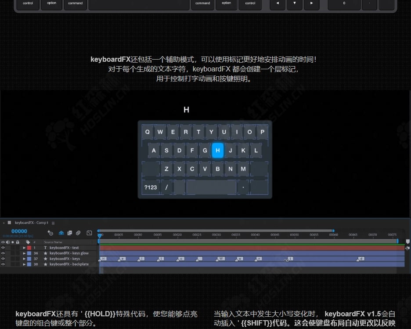Toggle visibility of keyboardFX - keys layer

[3, 258]
